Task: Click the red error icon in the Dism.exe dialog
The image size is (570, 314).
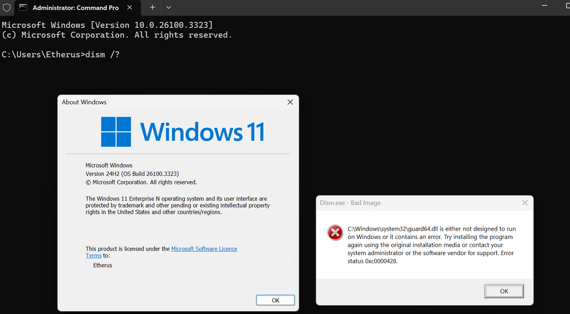Action: pos(335,233)
